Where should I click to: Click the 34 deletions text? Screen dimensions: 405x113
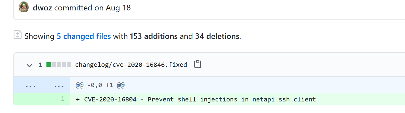(217, 36)
